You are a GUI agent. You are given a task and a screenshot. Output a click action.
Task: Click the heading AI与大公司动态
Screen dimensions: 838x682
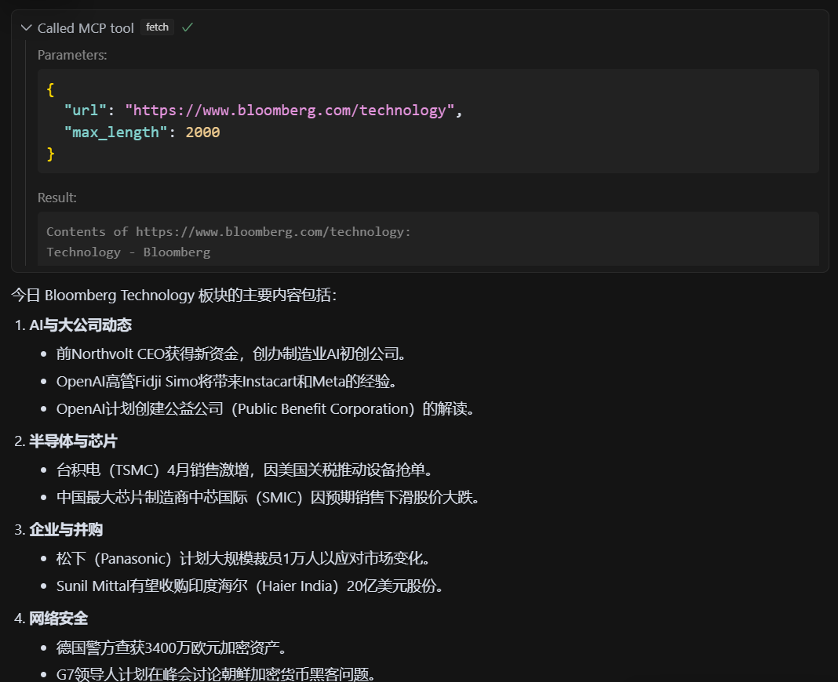80,325
